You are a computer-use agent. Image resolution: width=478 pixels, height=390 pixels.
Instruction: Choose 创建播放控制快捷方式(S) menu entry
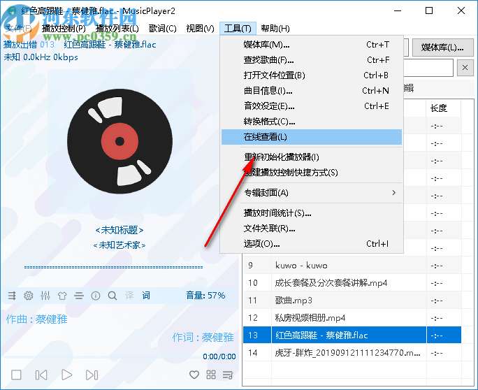click(x=312, y=173)
